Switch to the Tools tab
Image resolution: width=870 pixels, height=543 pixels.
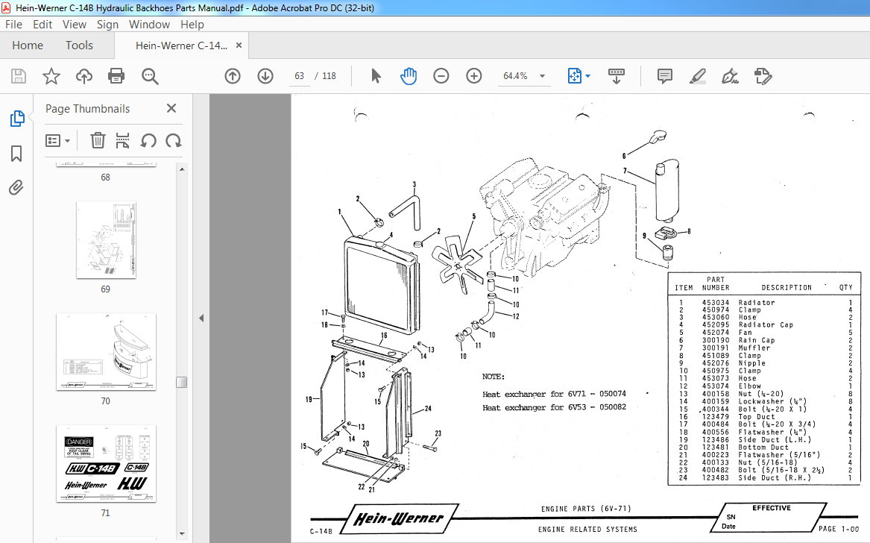point(79,45)
